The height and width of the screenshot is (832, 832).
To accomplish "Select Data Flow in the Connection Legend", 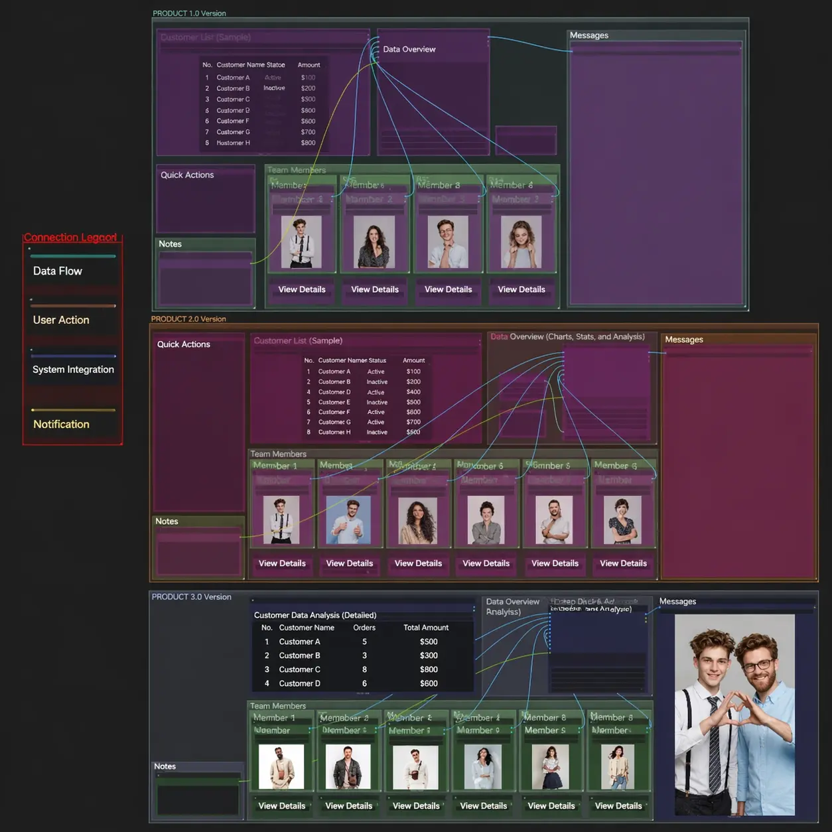I will point(58,271).
